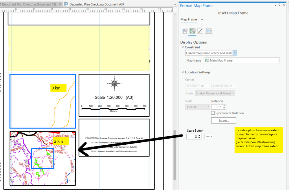This screenshot has height=190, width=289.
Task: Increase the Scale Buffer value
Action: tap(199, 135)
